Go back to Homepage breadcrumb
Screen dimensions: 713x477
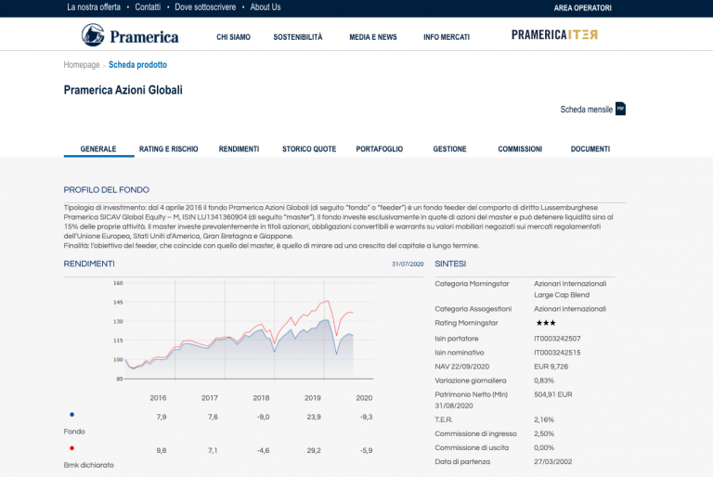(x=82, y=65)
